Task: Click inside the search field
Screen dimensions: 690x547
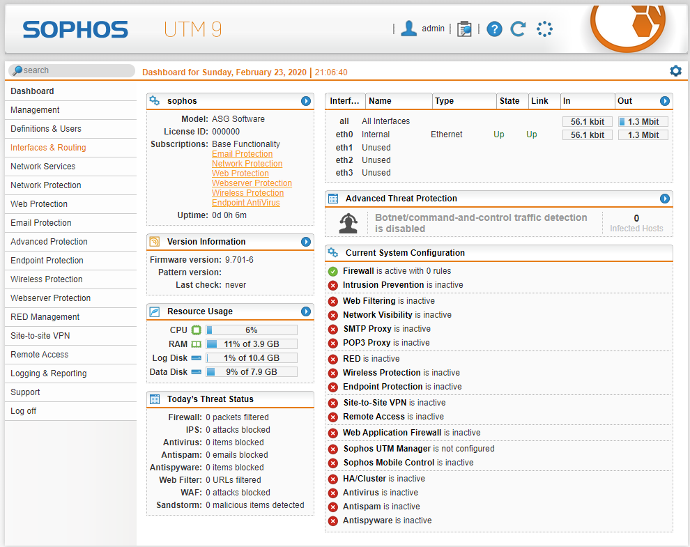Action: click(x=70, y=70)
